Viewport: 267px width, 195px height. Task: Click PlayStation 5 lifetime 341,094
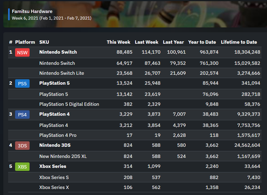pyautogui.click(x=251, y=83)
